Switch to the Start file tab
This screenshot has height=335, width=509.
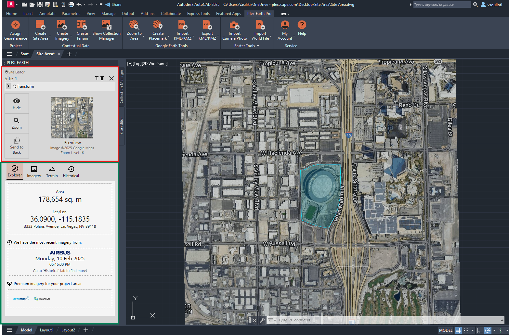click(x=25, y=54)
